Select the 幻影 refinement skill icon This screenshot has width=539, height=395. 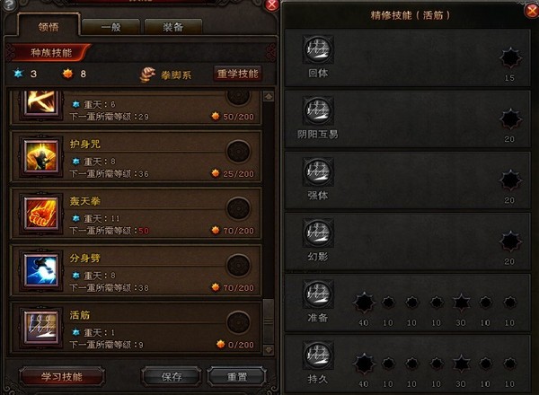pyautogui.click(x=318, y=233)
